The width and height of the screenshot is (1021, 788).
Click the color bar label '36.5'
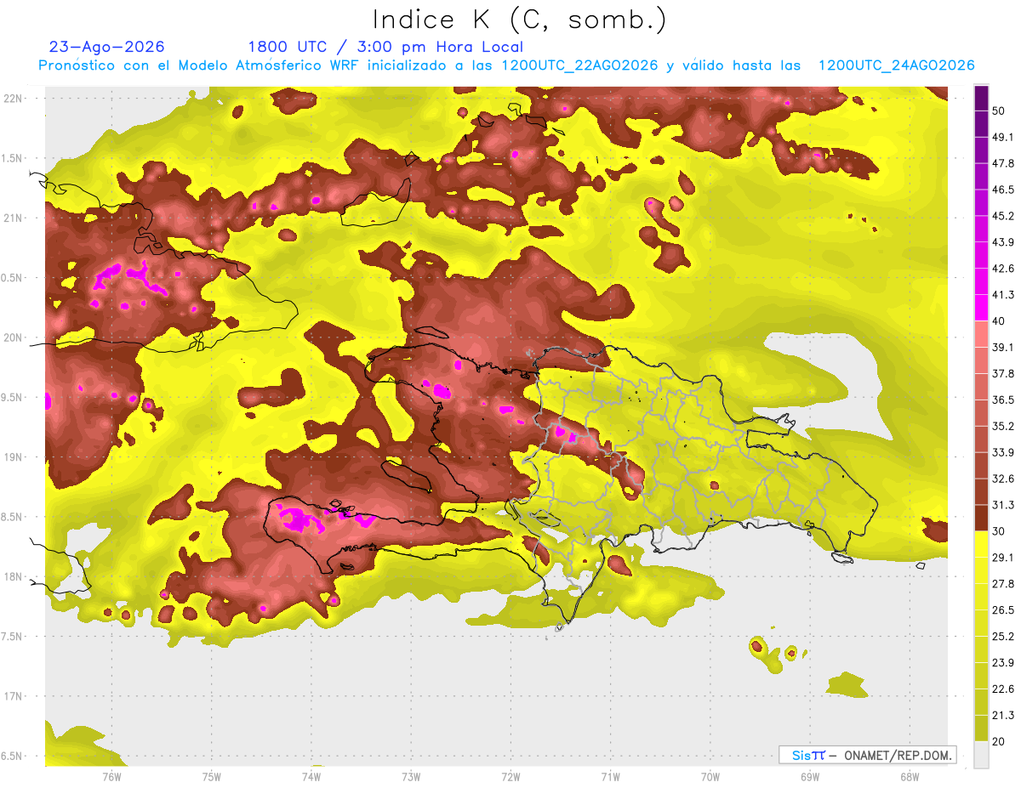tap(1002, 400)
